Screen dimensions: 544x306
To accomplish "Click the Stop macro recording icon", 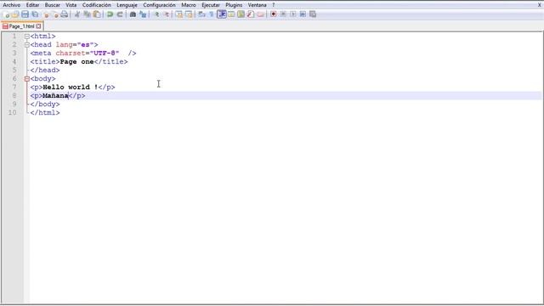I will pos(283,14).
